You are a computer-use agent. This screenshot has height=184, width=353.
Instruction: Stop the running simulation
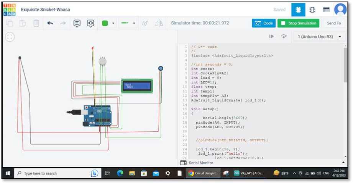pyautogui.click(x=299, y=23)
